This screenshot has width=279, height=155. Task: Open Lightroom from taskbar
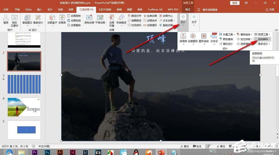(x=85, y=152)
